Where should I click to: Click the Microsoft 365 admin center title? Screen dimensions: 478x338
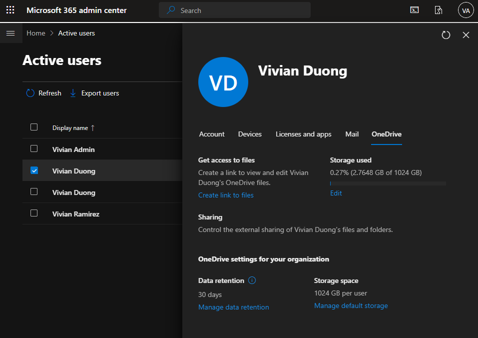76,10
